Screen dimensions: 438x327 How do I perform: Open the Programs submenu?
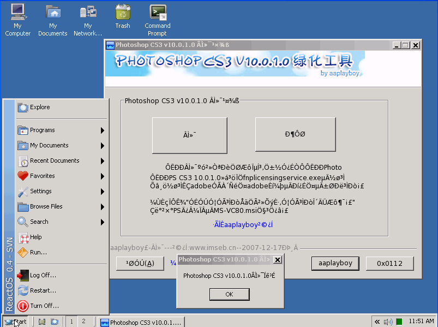pyautogui.click(x=62, y=130)
